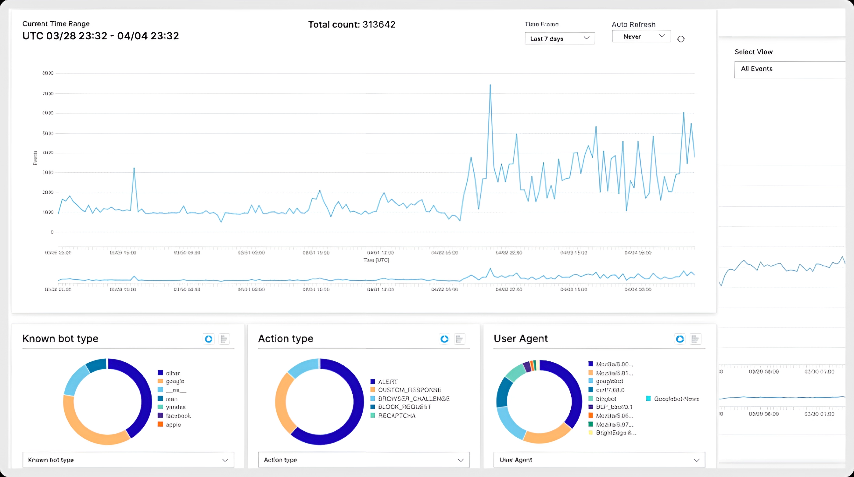The image size is (854, 477).
Task: Expand the User Agent selector dropdown
Action: [599, 460]
